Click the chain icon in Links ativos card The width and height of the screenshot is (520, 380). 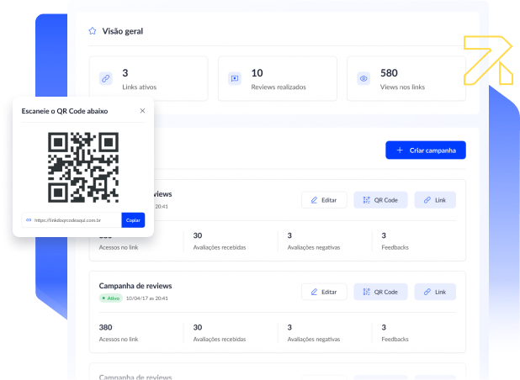point(105,78)
